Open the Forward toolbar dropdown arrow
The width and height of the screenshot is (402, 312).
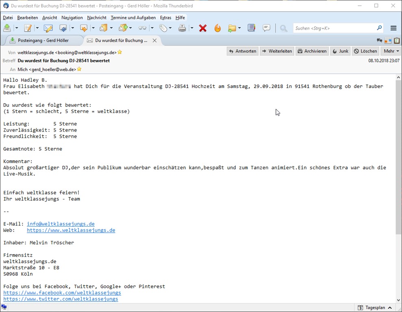pyautogui.click(x=93, y=28)
